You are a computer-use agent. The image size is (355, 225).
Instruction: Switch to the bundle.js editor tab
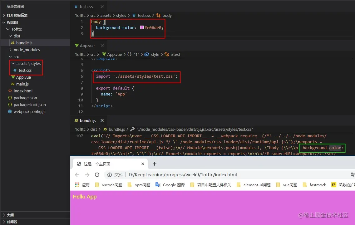tap(88, 120)
